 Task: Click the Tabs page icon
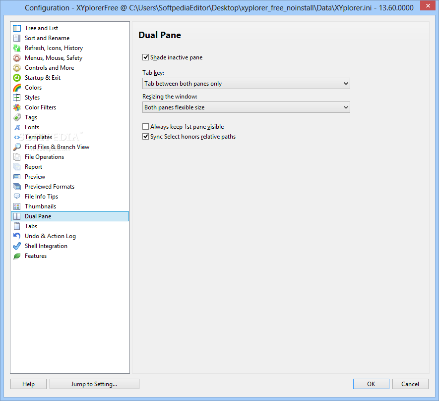tap(17, 226)
